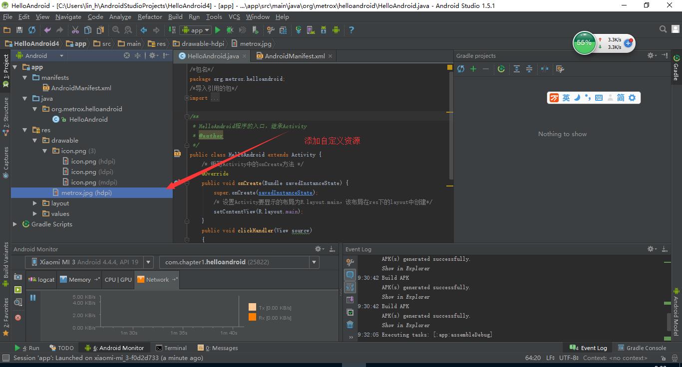This screenshot has height=367, width=682.
Task: Expand the layout folder
Action: point(35,203)
